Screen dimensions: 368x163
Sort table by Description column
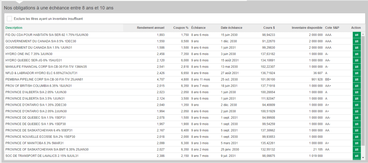pos(14,28)
